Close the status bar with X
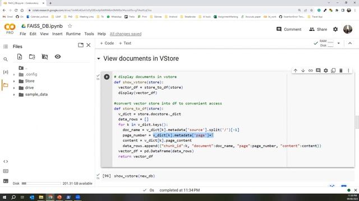The image size is (359, 201). [356, 190]
